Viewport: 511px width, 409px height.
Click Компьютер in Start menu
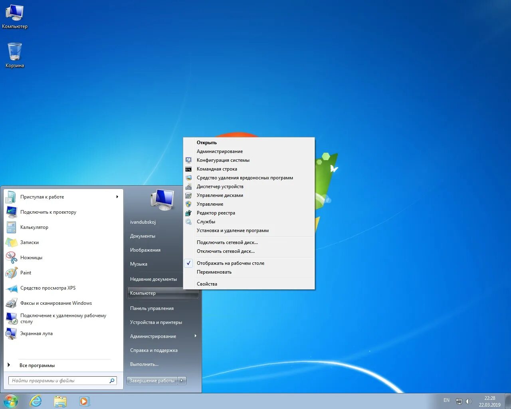click(x=163, y=293)
